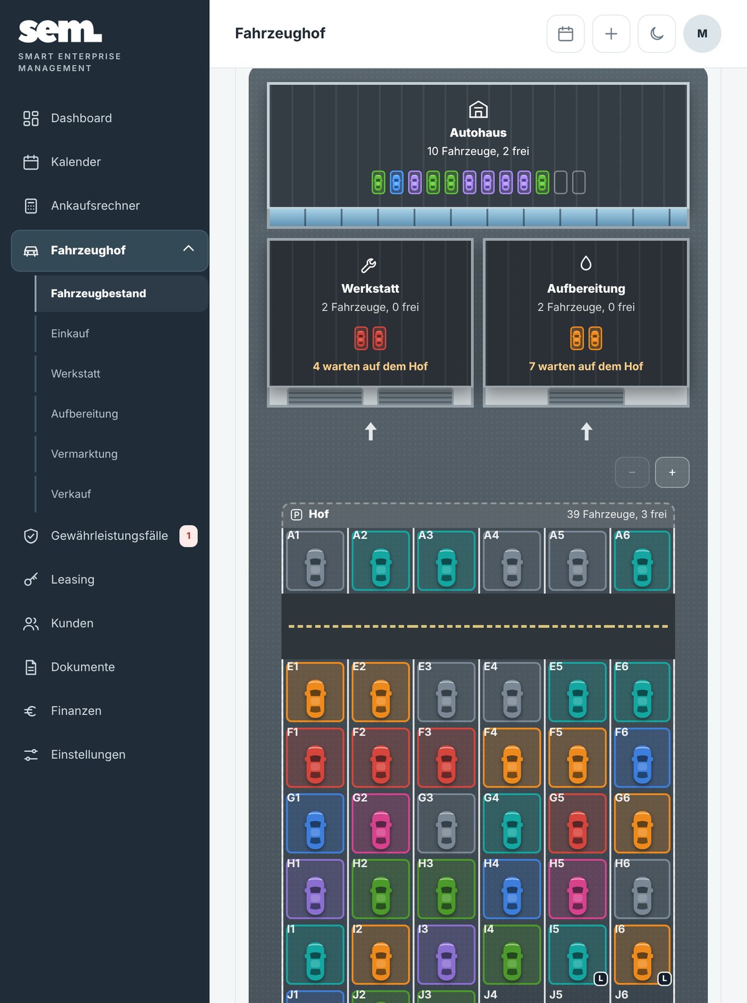Zoom out the yard map with minus
The height and width of the screenshot is (1003, 747).
[632, 472]
